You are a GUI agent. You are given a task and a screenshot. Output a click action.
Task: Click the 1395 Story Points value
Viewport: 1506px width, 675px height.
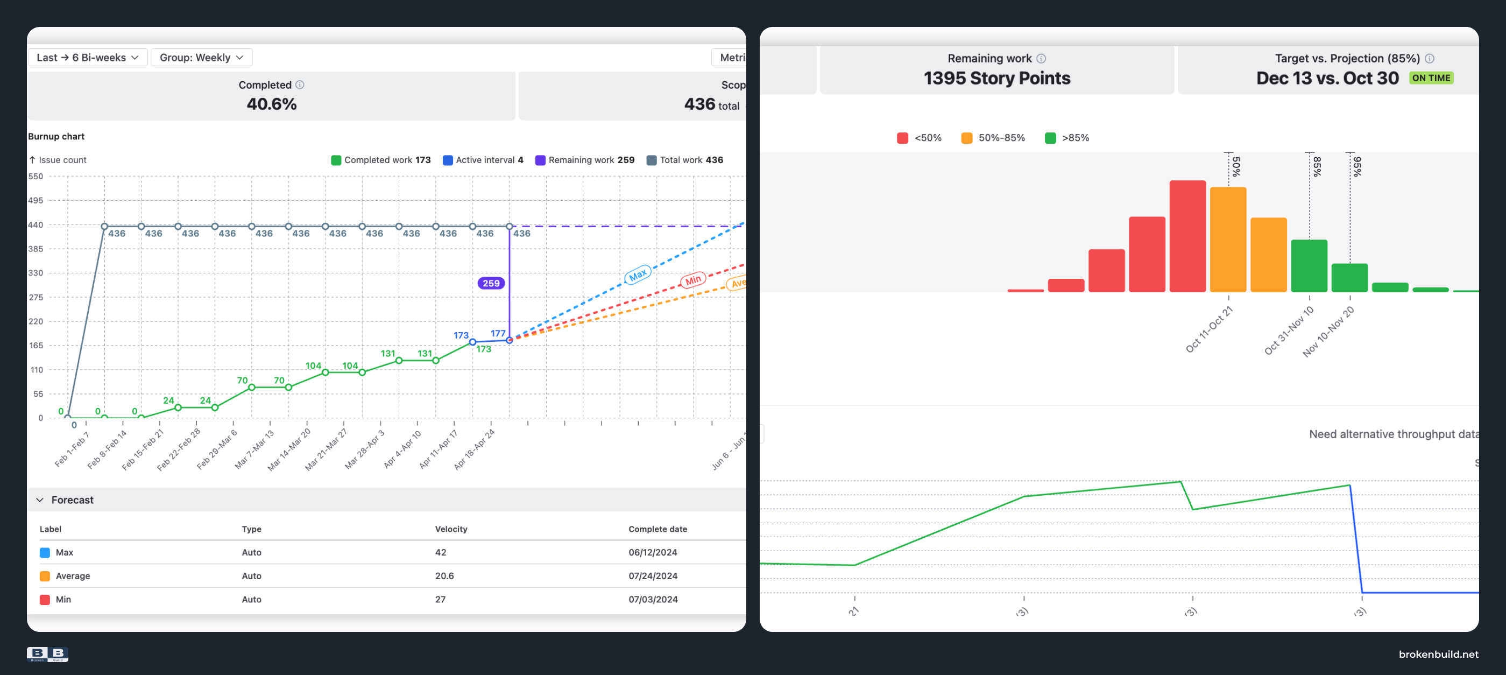(997, 79)
